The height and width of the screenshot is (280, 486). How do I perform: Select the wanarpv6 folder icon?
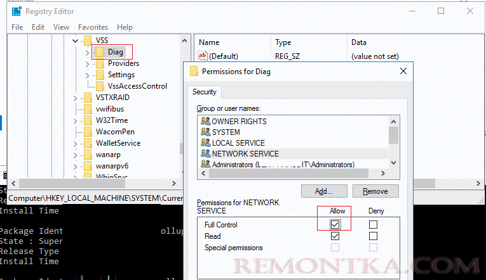[88, 166]
